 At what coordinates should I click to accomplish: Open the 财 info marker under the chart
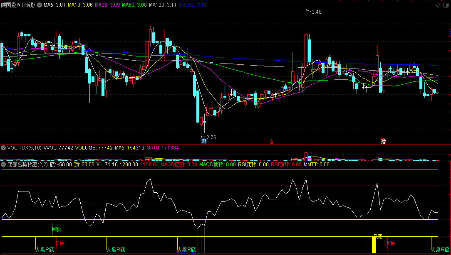click(204, 141)
